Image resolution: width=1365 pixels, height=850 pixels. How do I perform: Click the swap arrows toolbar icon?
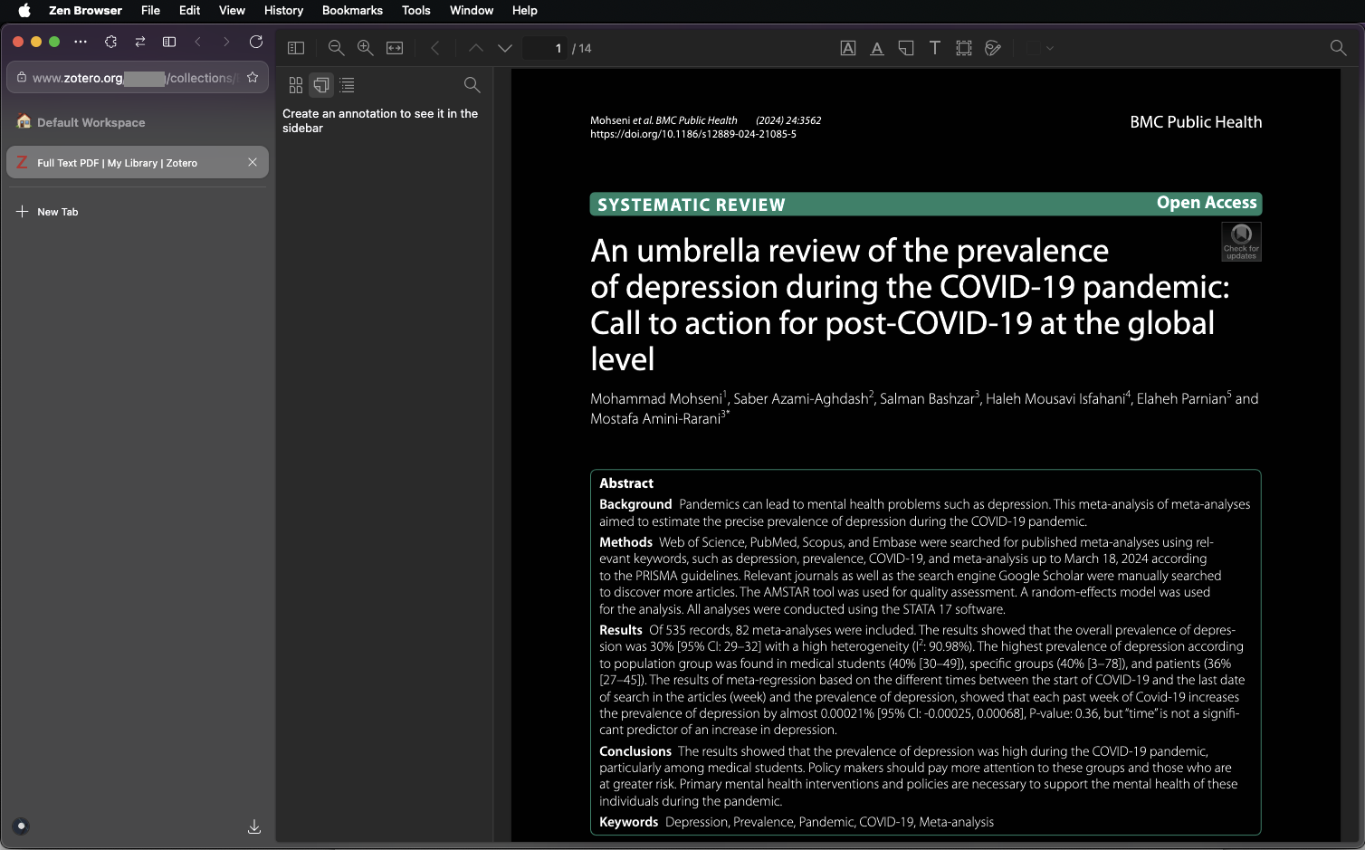[140, 42]
